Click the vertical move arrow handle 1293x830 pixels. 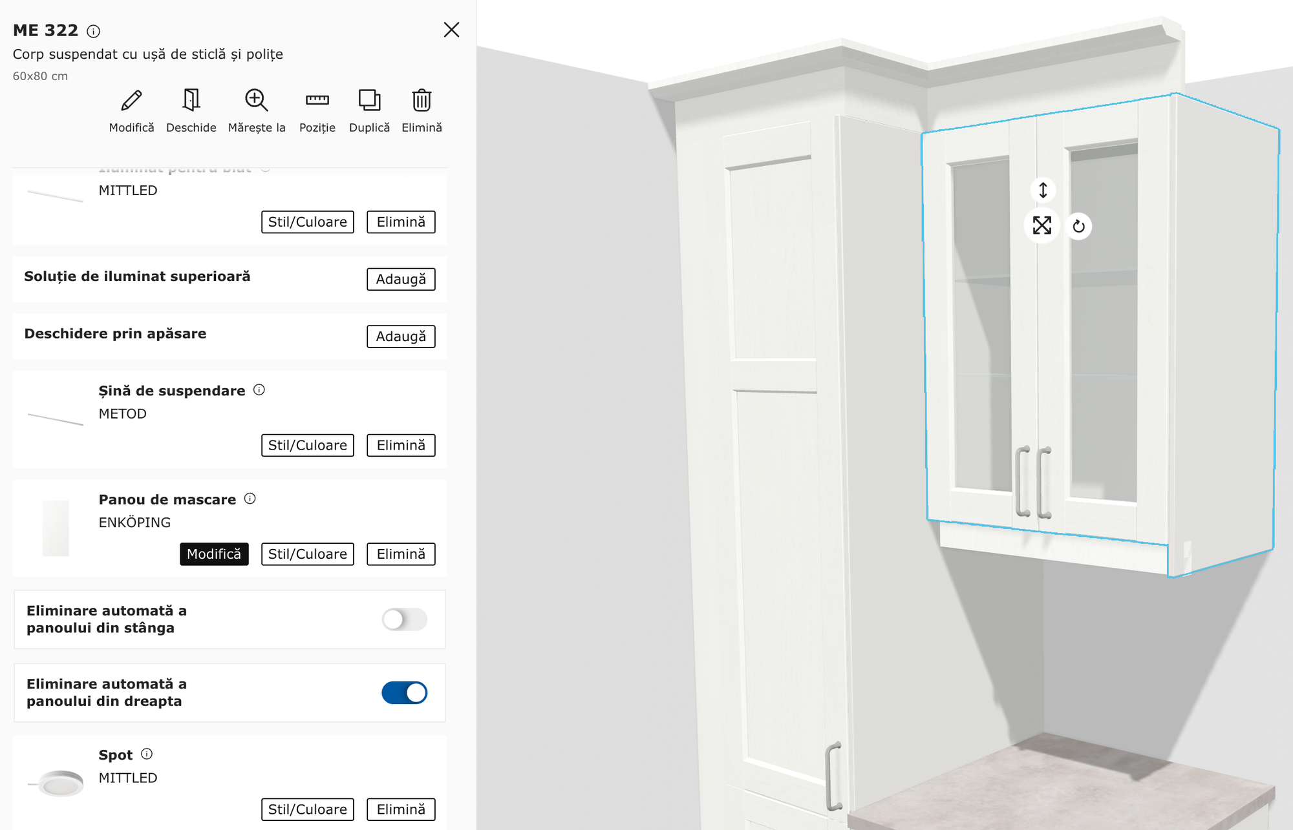pos(1043,190)
